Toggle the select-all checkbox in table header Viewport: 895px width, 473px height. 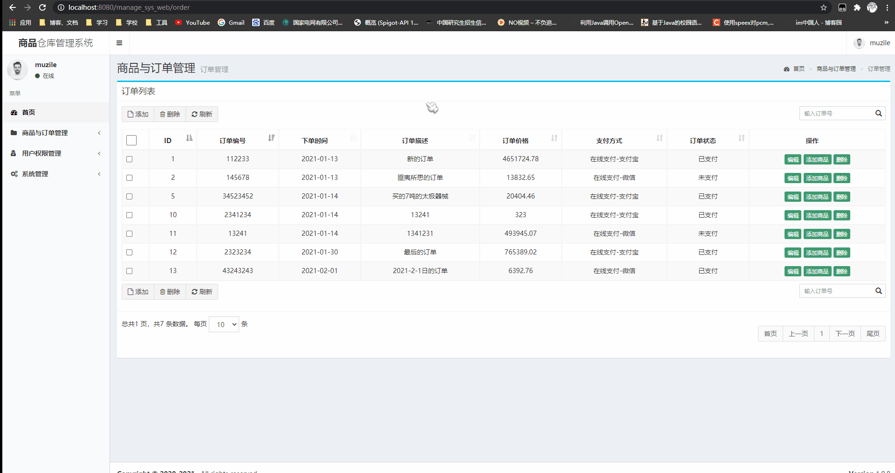(132, 140)
